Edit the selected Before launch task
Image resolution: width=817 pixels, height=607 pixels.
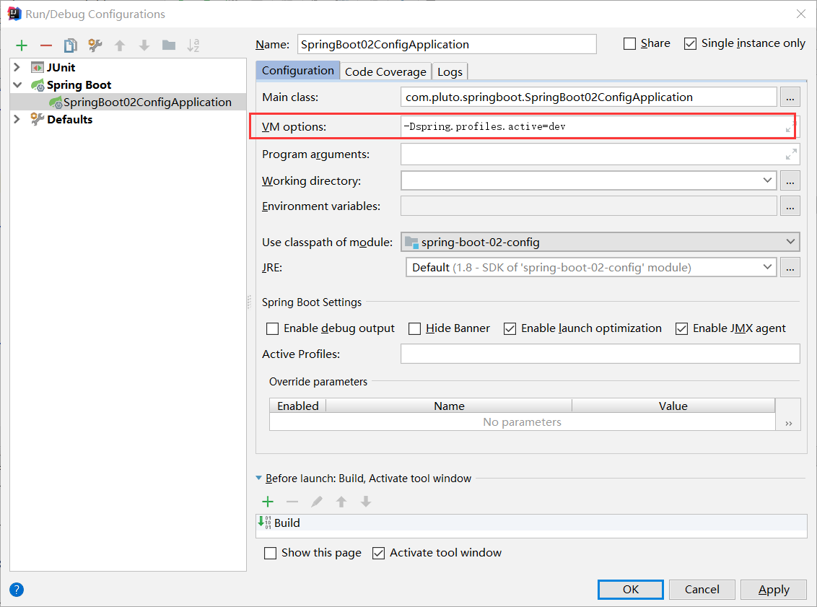pos(317,502)
